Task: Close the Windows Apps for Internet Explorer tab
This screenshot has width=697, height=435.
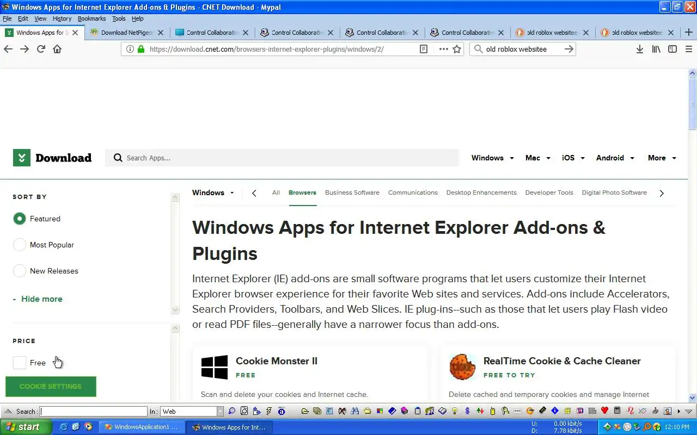Action: tap(75, 33)
